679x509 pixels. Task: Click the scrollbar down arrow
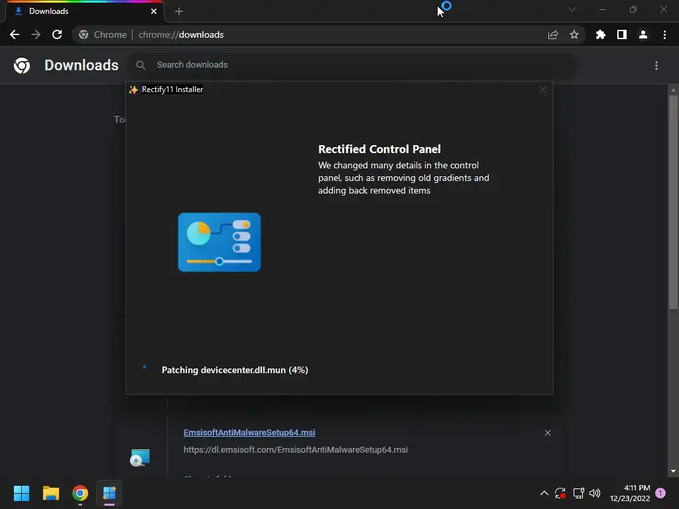(673, 471)
